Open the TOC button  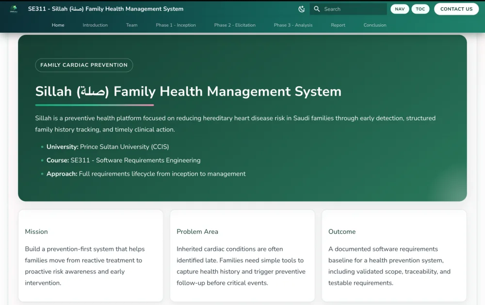pyautogui.click(x=420, y=9)
